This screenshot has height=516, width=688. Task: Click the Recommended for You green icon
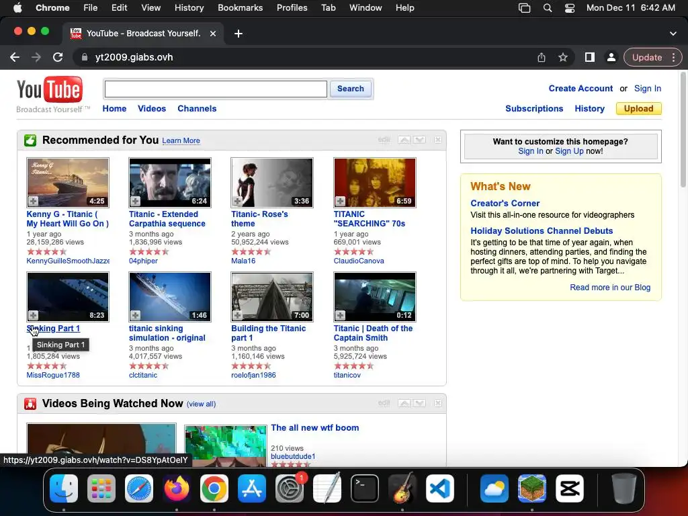30,140
